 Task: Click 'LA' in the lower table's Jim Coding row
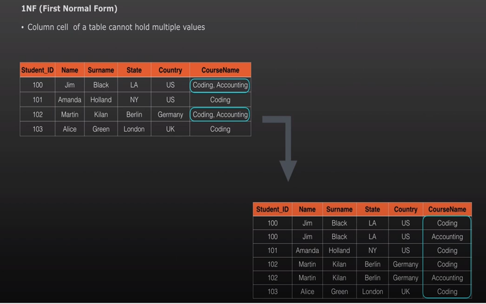click(372, 223)
